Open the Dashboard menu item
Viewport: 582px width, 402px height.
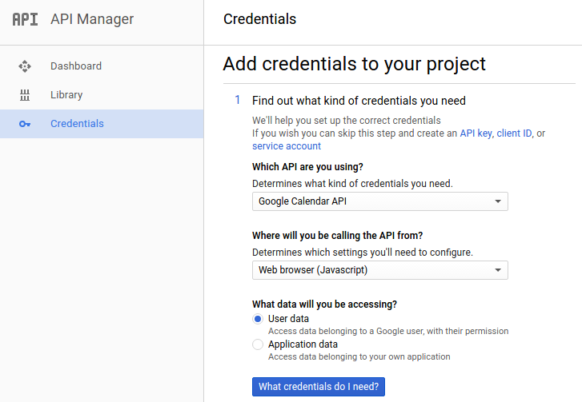click(x=102, y=66)
